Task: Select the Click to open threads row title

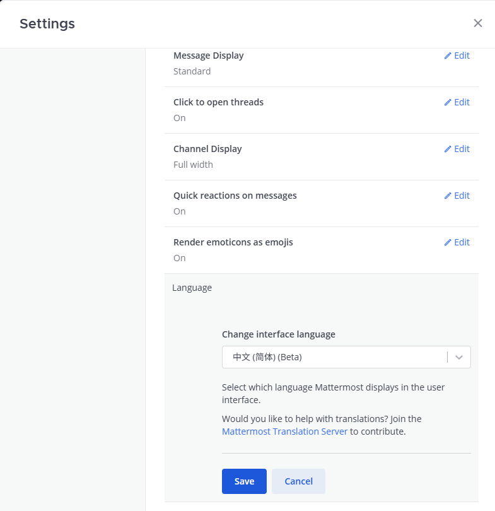Action: click(218, 102)
